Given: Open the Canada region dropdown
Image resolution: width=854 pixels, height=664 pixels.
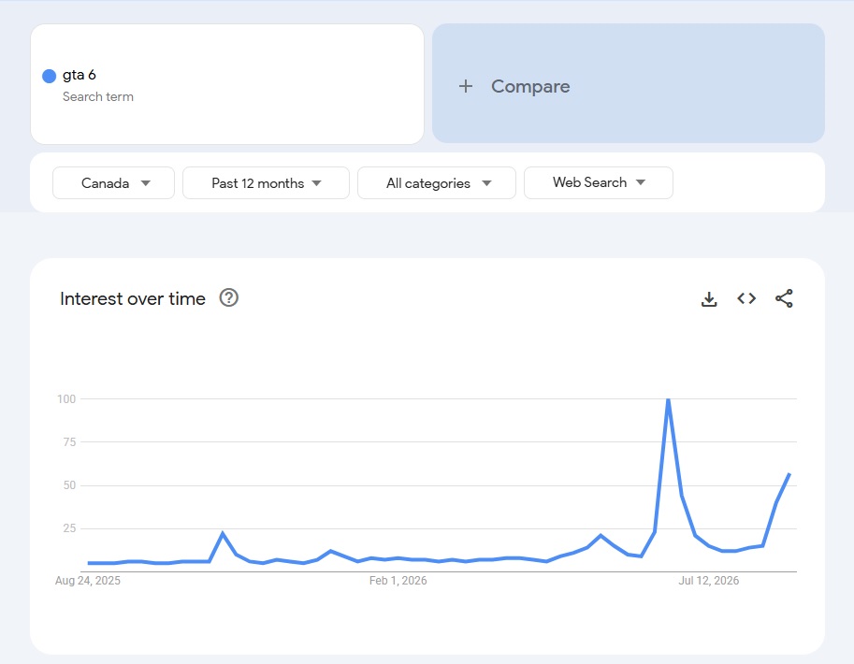Looking at the screenshot, I should pyautogui.click(x=113, y=183).
